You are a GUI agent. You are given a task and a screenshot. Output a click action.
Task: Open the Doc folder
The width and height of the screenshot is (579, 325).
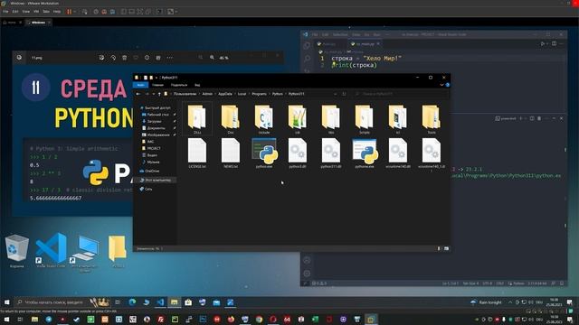coord(231,119)
